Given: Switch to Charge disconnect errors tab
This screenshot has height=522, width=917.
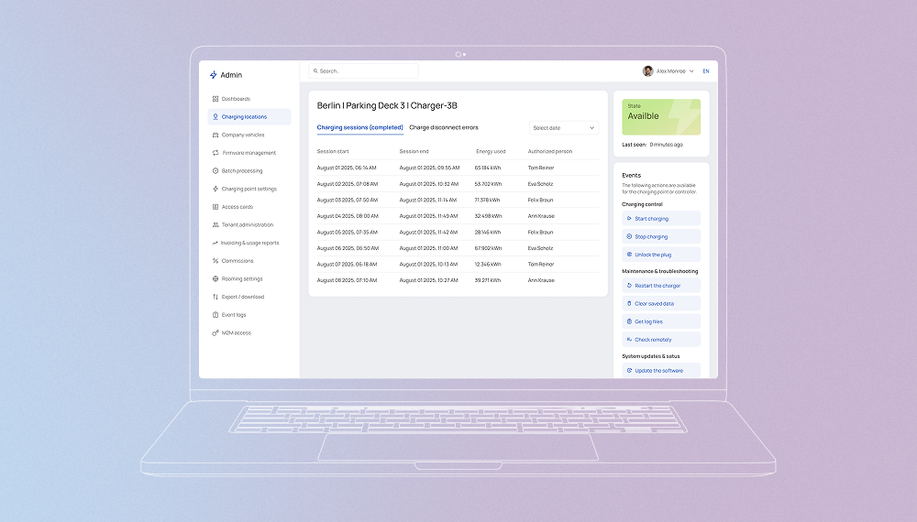Looking at the screenshot, I should [444, 128].
